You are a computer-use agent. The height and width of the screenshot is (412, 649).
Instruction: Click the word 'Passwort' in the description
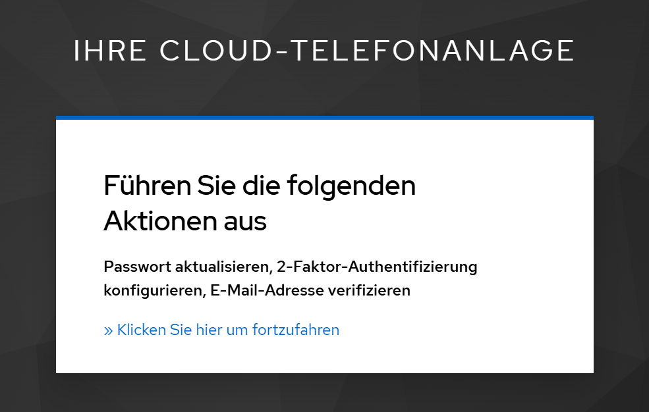[138, 267]
